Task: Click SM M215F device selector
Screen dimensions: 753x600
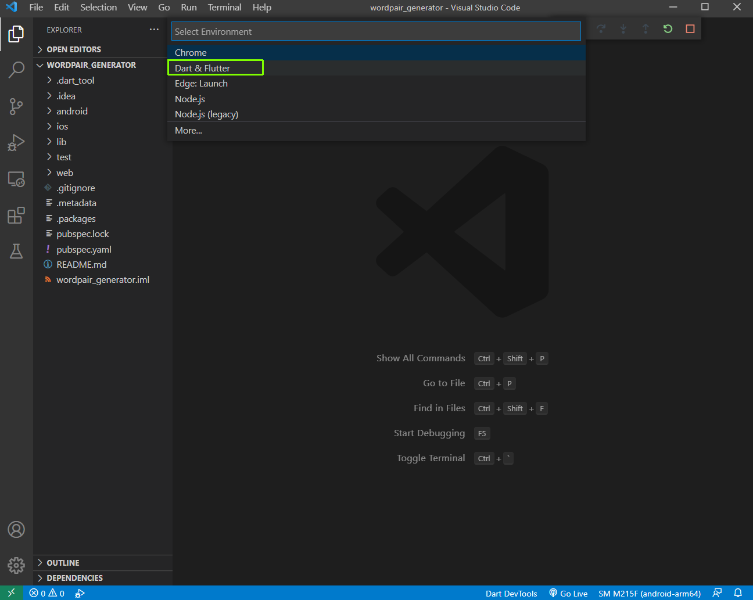Action: coord(650,593)
